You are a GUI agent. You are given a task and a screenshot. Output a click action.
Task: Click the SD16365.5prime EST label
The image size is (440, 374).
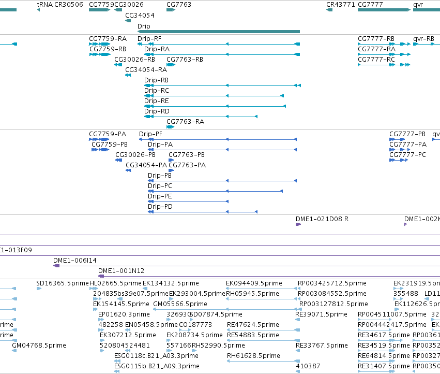tap(63, 283)
